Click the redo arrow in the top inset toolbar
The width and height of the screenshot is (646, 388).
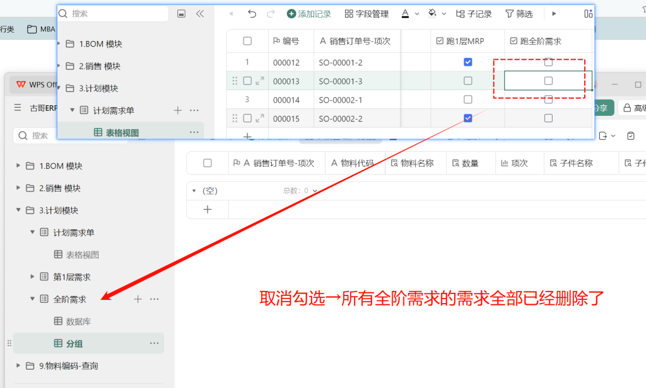point(271,14)
